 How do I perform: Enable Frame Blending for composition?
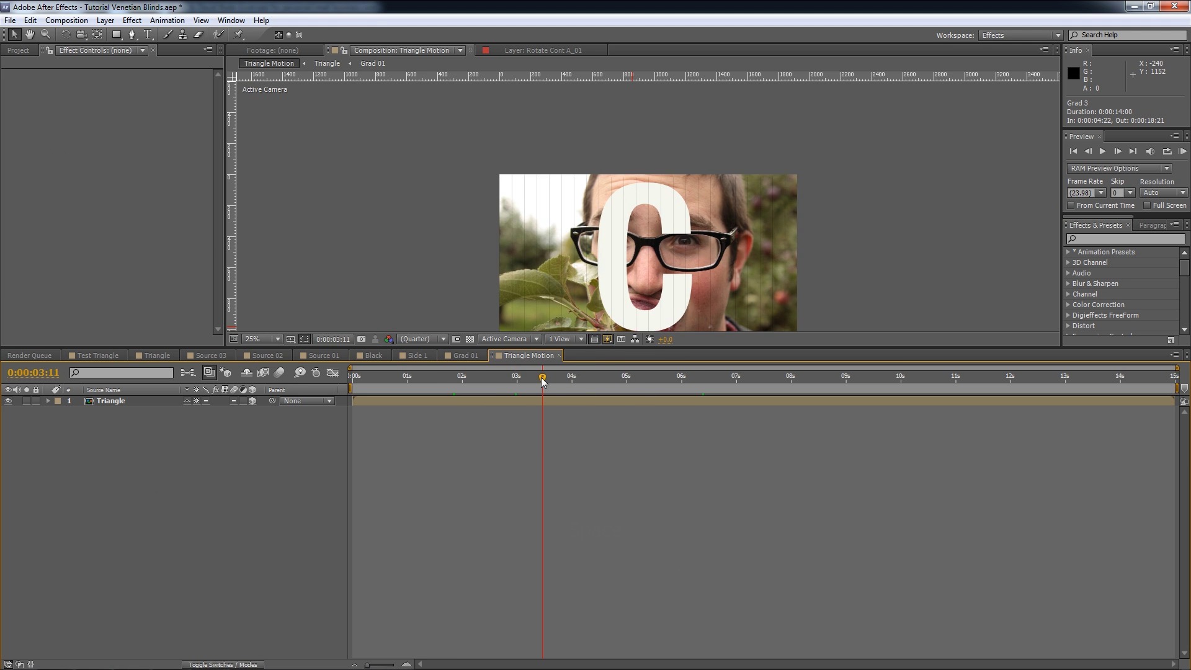[263, 373]
